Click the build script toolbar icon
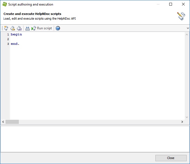190x164 pixels. point(27,28)
